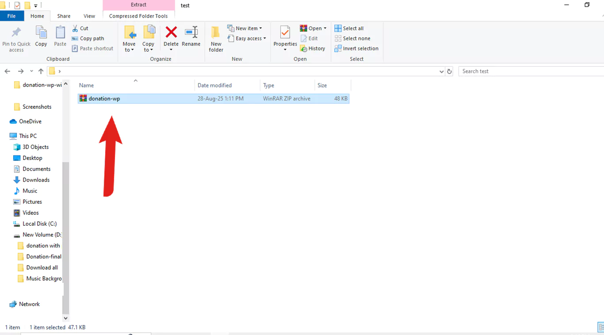604x335 pixels.
Task: Create a New folder from ribbon
Action: coord(216,38)
